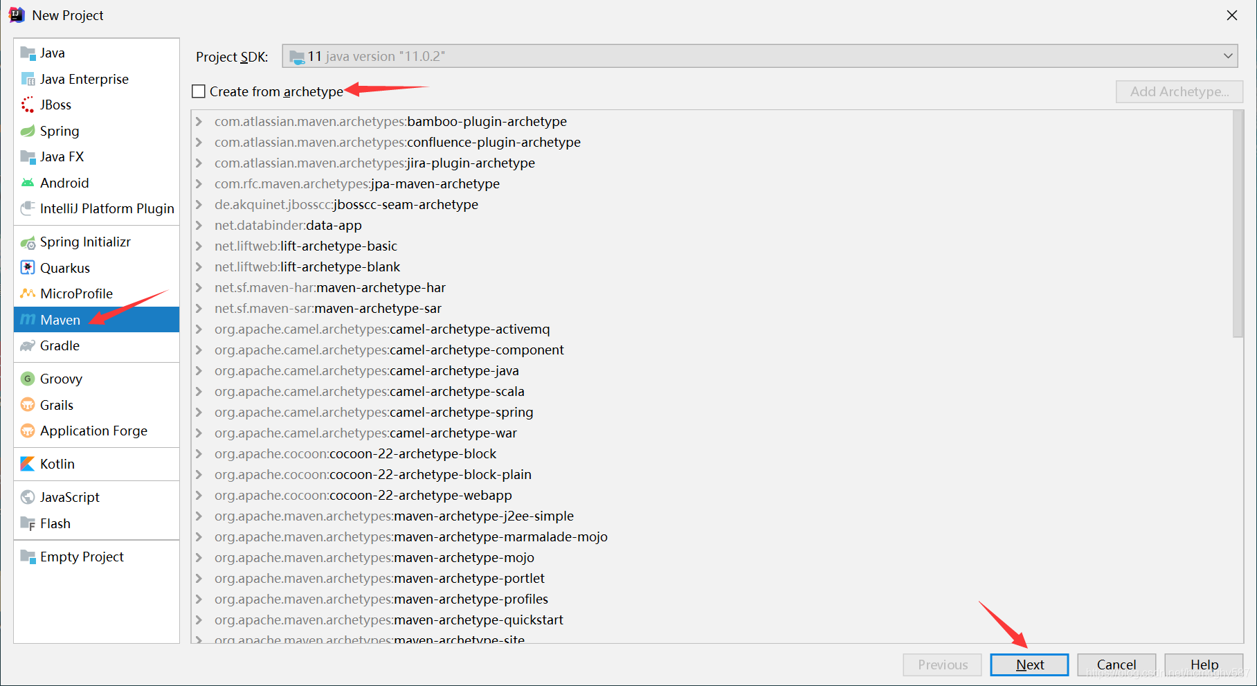Select camel-archetype-activemq row
Image resolution: width=1257 pixels, height=686 pixels.
(712, 330)
